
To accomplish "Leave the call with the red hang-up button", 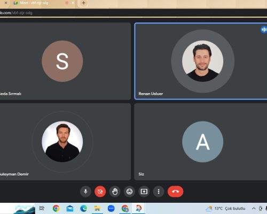I will point(175,192).
